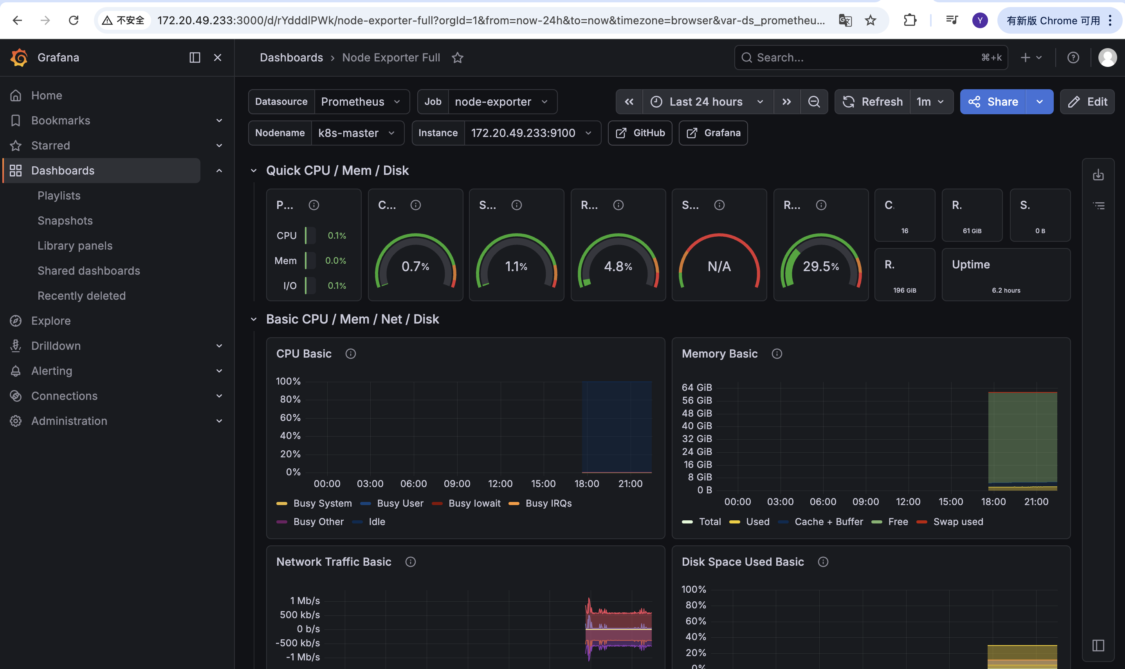This screenshot has width=1125, height=669.
Task: Open Playlists under Dashboards
Action: (x=59, y=195)
